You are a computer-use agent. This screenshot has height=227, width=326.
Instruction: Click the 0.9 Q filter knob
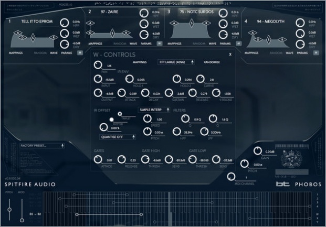185,118
